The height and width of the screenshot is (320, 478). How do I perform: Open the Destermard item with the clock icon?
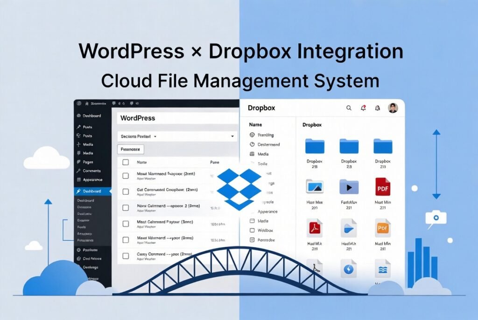264,144
